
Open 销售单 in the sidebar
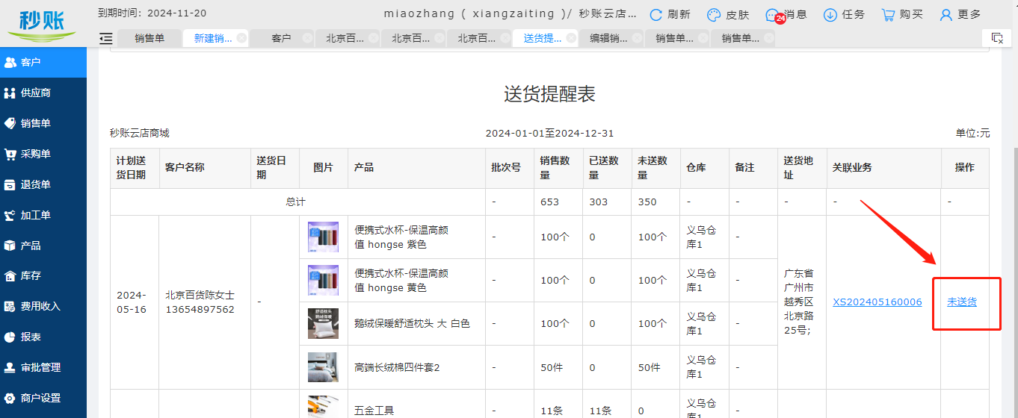coord(35,123)
